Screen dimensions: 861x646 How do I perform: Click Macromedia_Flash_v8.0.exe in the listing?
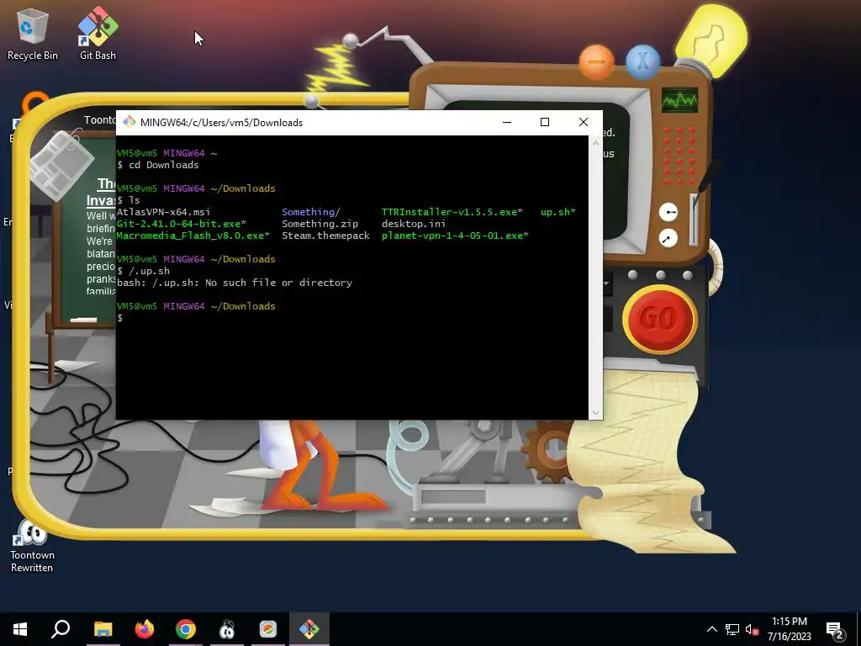[193, 236]
